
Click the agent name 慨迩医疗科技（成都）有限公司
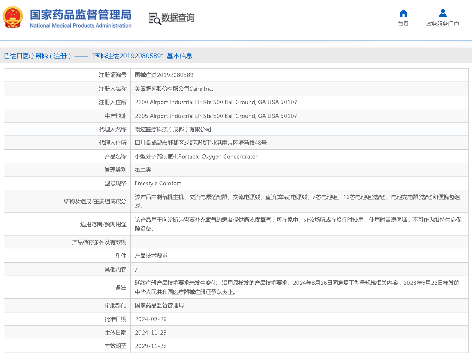(173, 129)
